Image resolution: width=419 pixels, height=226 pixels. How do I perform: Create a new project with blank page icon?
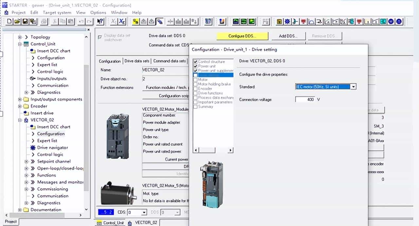pos(9,22)
